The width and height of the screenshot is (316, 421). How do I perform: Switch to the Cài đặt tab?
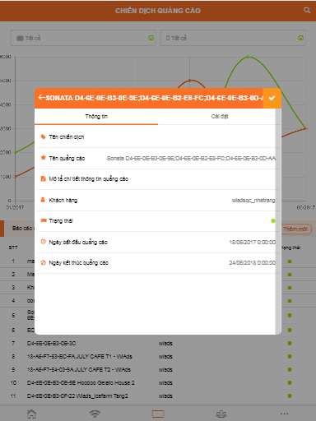click(x=220, y=117)
